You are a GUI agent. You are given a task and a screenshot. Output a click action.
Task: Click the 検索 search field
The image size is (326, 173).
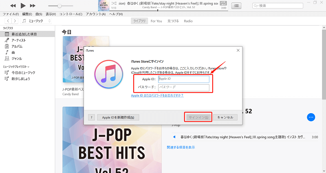pos(278,6)
